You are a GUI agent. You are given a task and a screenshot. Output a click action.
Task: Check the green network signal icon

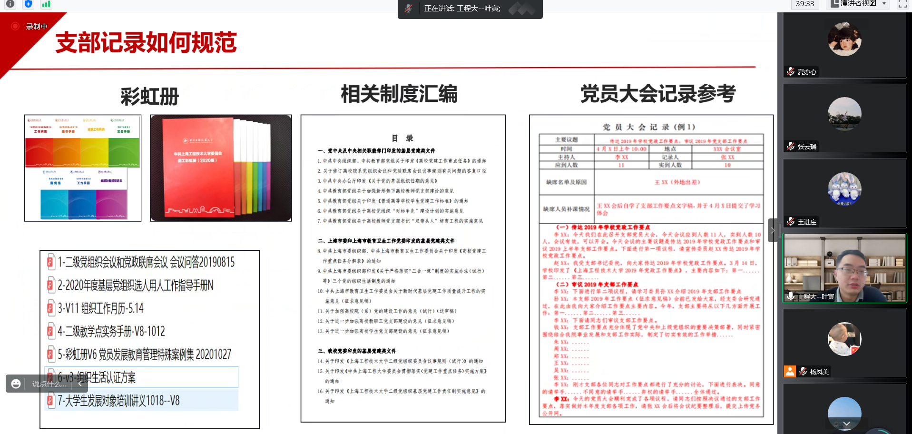pyautogui.click(x=46, y=4)
